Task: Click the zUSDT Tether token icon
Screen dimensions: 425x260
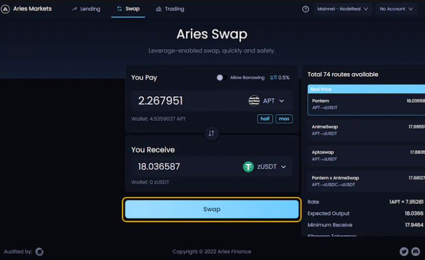Action: click(x=248, y=167)
